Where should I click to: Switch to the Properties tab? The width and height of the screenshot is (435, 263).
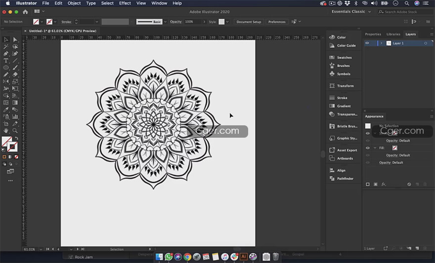[x=373, y=34]
